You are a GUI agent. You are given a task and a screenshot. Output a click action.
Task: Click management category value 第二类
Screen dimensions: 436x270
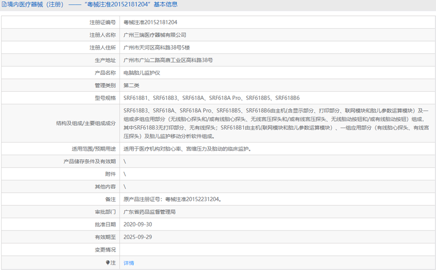131,85
